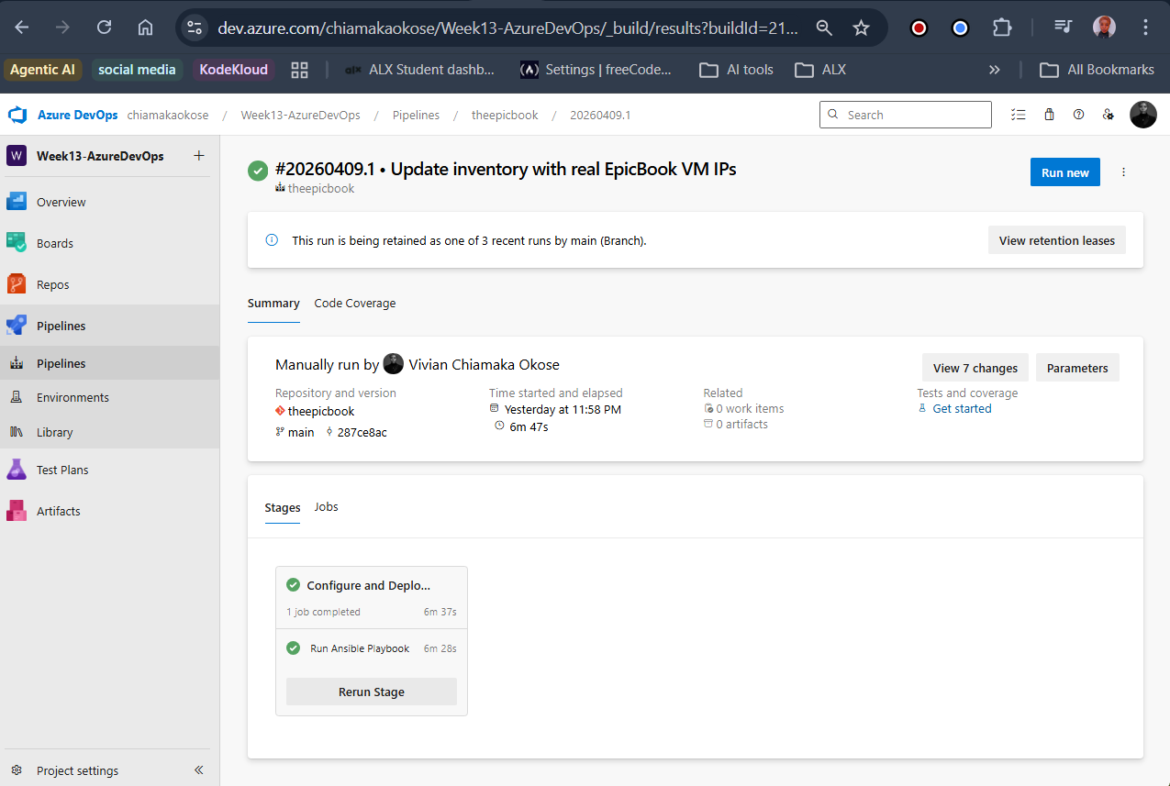Screen dimensions: 1170x786
Task: Open the browser extensions puzzle icon
Action: 1002,28
